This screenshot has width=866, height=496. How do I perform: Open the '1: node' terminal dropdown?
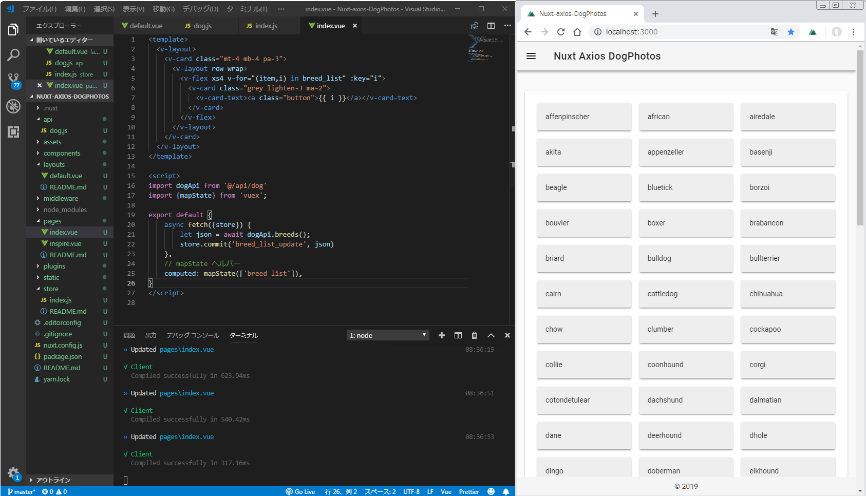pyautogui.click(x=388, y=335)
